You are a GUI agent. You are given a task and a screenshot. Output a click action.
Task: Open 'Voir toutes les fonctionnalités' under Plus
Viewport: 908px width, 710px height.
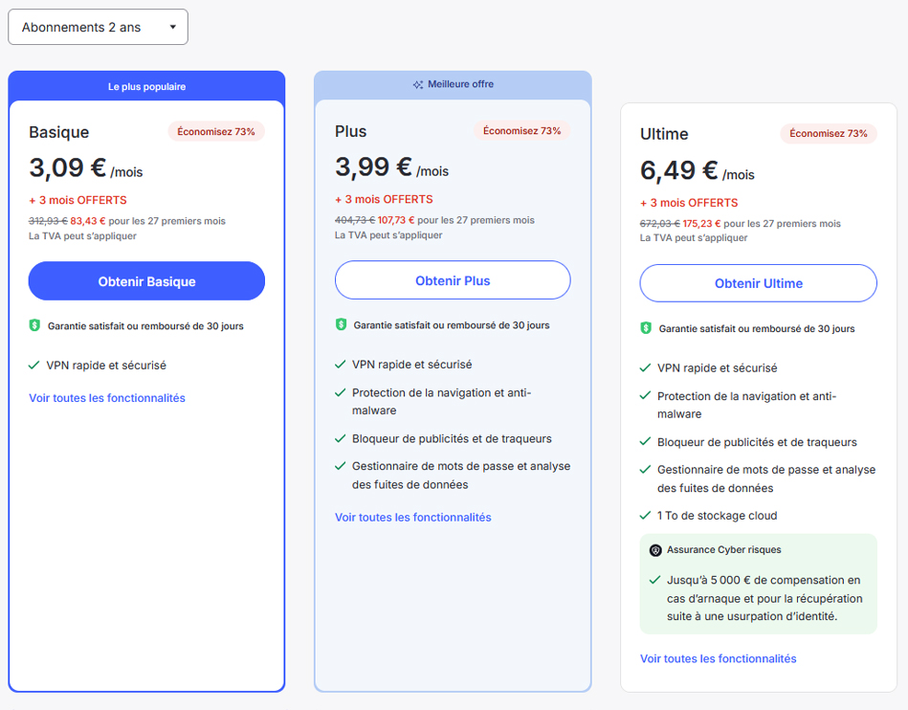point(413,517)
